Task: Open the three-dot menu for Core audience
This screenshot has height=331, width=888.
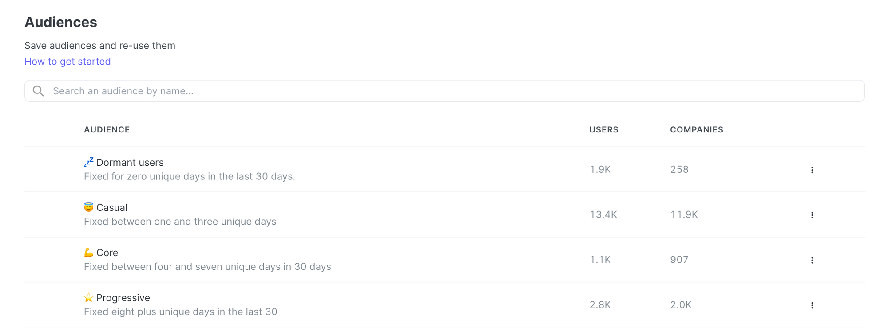Action: 812,260
